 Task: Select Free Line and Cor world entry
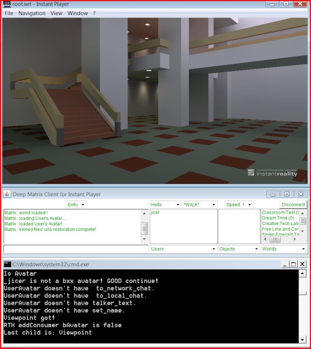tap(280, 229)
